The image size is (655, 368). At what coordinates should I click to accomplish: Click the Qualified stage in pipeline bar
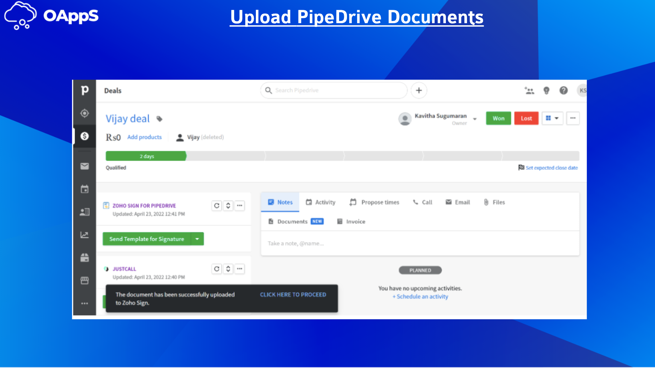point(146,156)
